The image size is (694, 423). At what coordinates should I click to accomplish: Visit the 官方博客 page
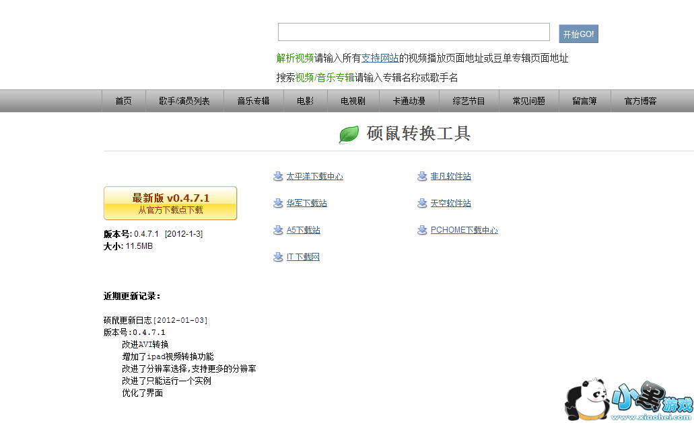click(x=640, y=100)
